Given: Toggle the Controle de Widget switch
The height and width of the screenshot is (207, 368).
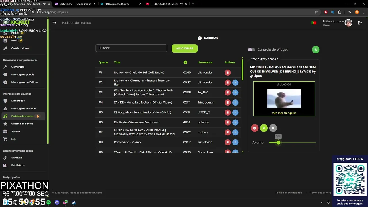Looking at the screenshot, I should tap(252, 49).
